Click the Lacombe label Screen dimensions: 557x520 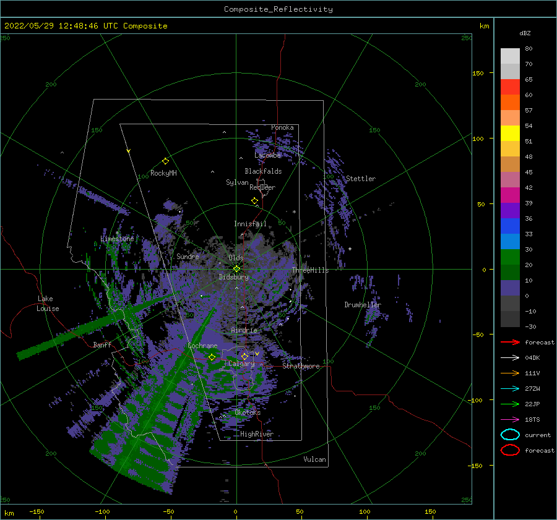(x=267, y=155)
